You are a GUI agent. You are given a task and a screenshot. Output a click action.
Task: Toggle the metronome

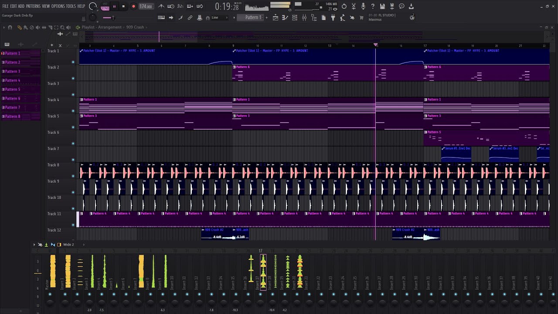(161, 6)
